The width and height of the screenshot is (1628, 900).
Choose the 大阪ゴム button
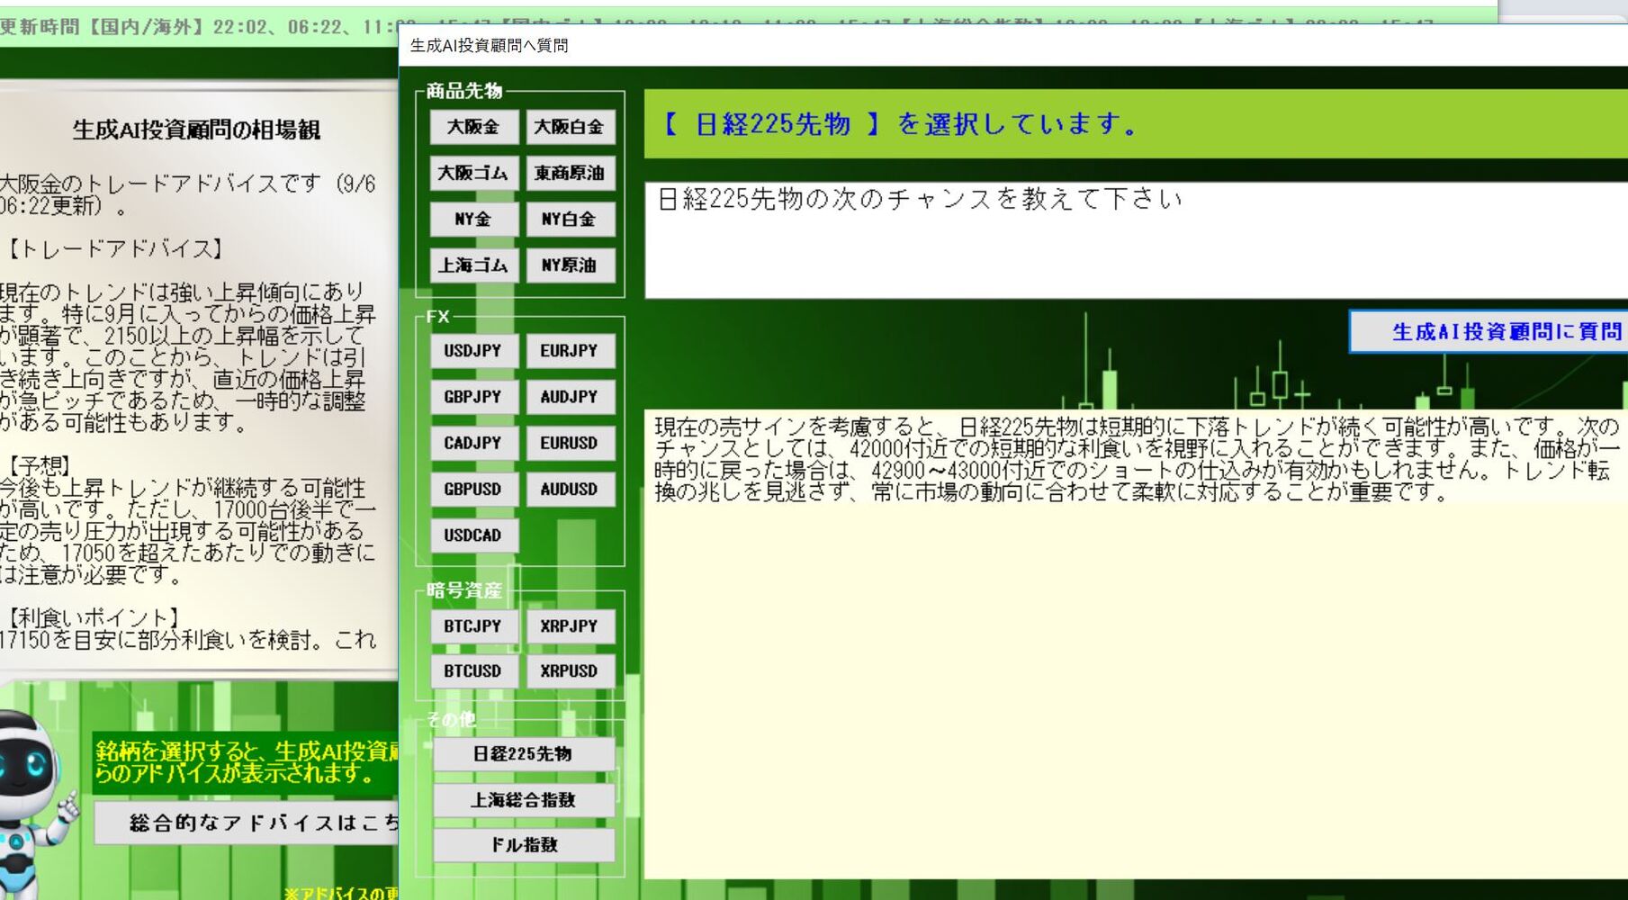click(473, 173)
